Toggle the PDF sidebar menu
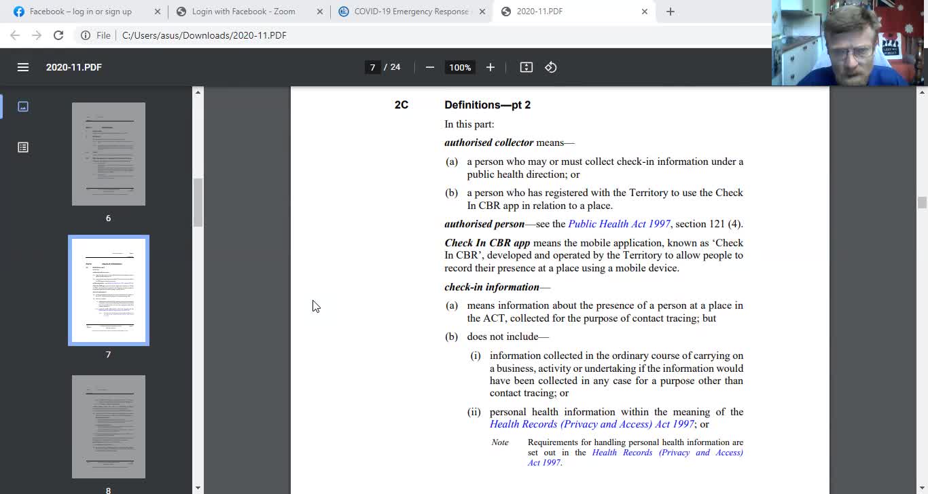Screen dimensions: 928x494 tap(23, 67)
